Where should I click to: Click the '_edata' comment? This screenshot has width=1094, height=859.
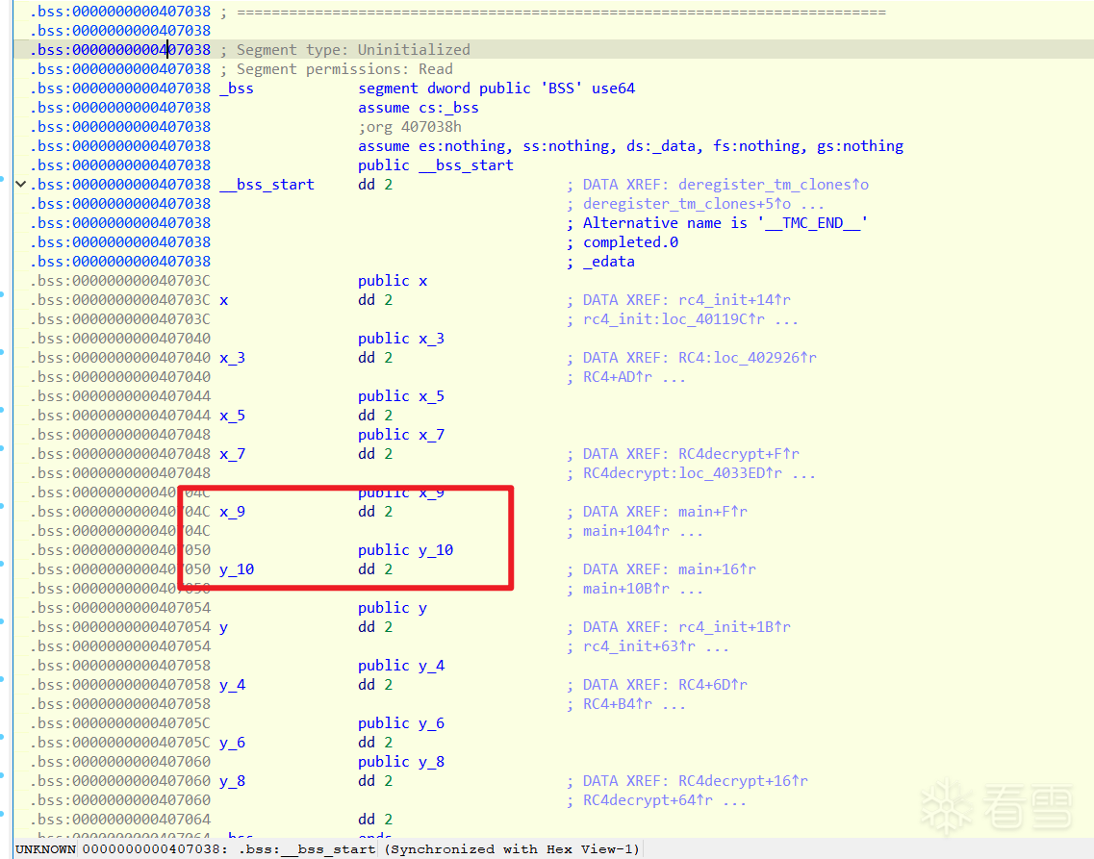(609, 262)
